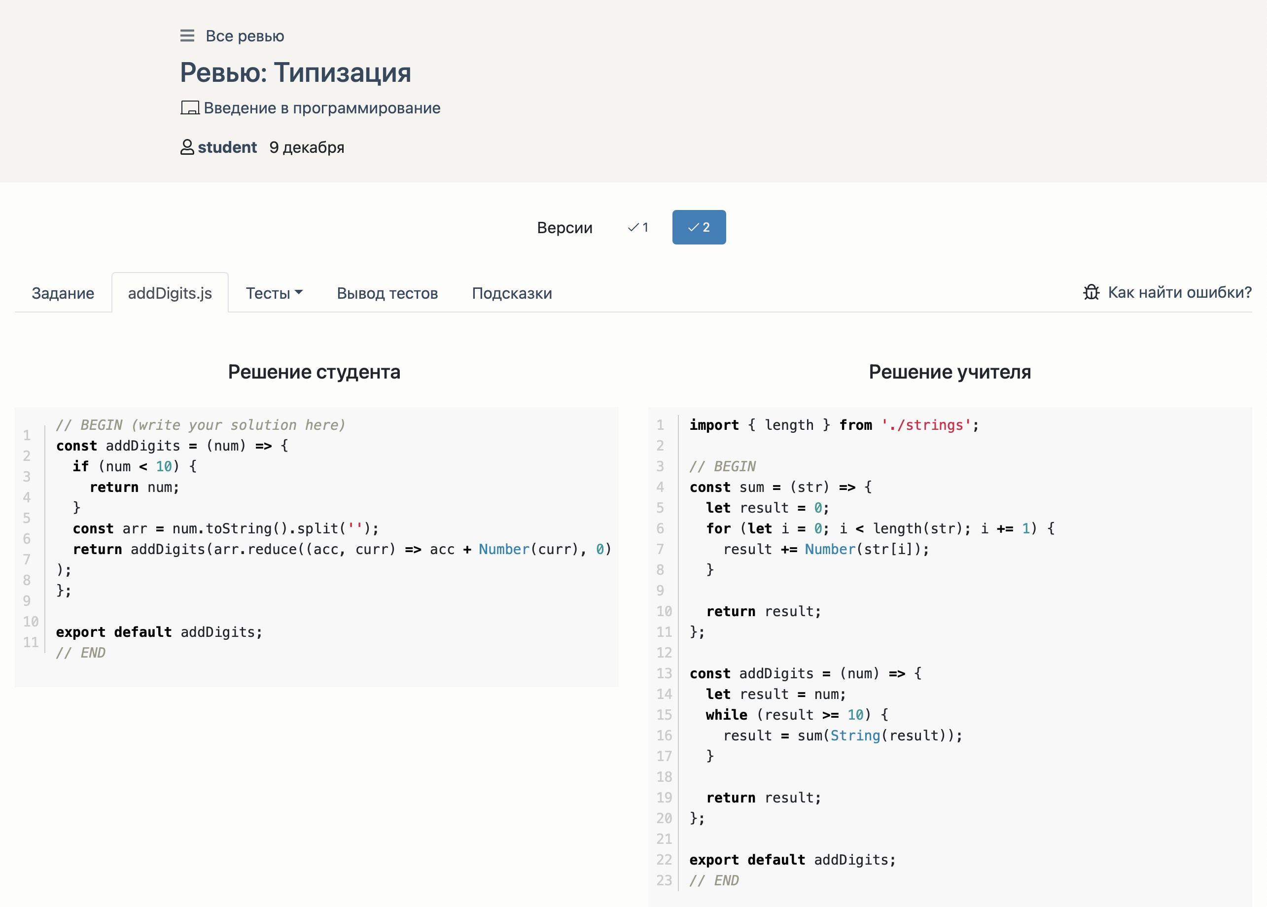Click the bug icon

pos(1091,292)
